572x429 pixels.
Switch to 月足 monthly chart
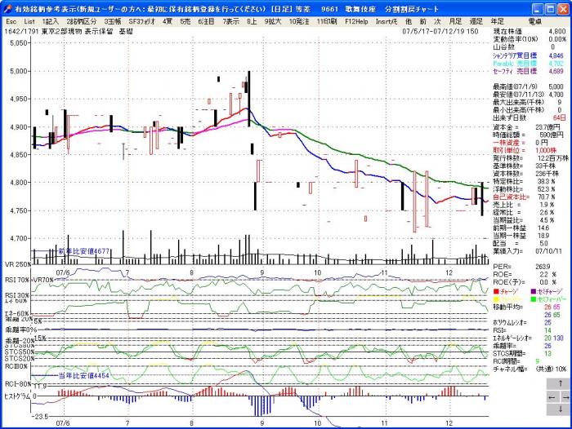click(454, 20)
